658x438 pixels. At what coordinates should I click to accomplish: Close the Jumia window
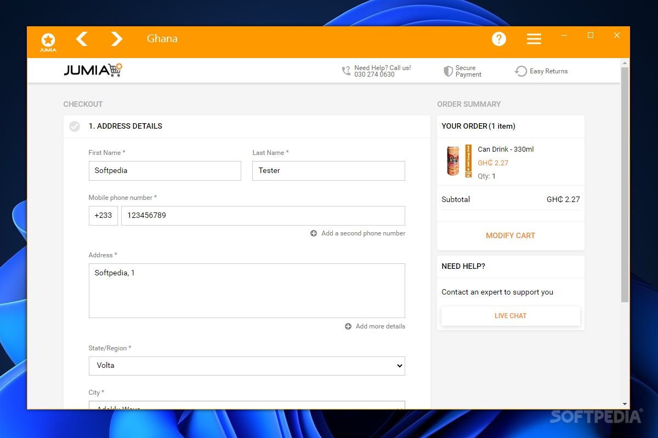[617, 36]
